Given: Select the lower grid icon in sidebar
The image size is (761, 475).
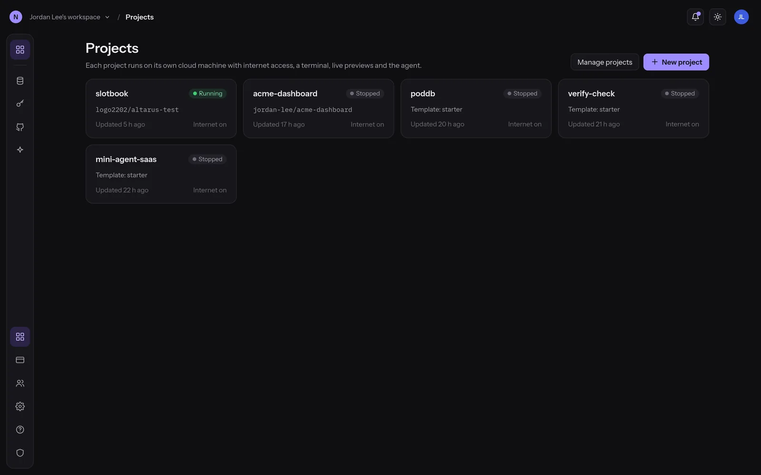Looking at the screenshot, I should [20, 337].
